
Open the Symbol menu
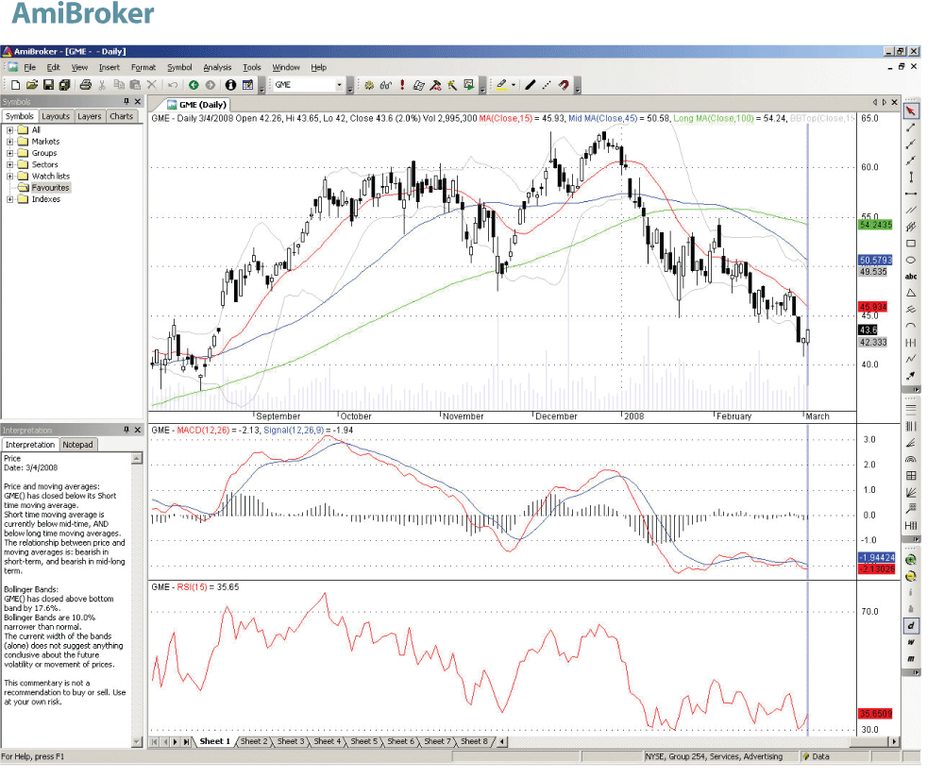179,67
